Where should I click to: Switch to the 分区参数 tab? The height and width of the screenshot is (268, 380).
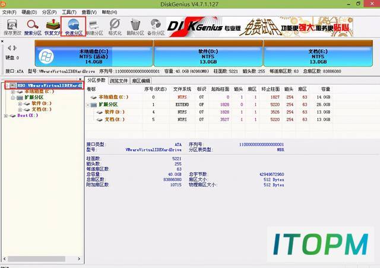click(x=96, y=80)
